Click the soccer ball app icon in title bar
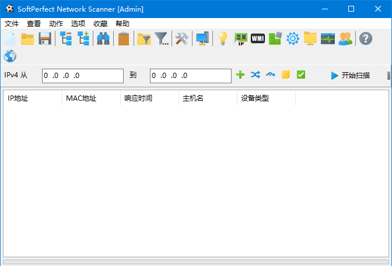392x266 pixels. click(10, 9)
